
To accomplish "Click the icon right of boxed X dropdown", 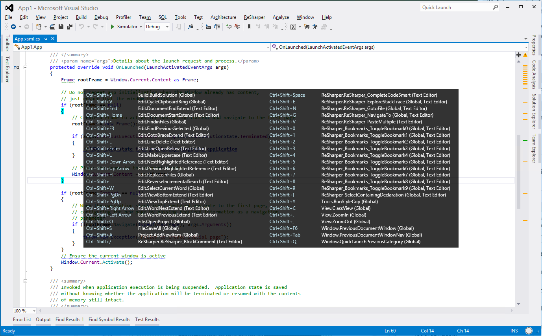I will coord(307,27).
